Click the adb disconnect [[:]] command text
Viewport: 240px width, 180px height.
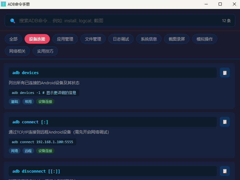(36, 171)
